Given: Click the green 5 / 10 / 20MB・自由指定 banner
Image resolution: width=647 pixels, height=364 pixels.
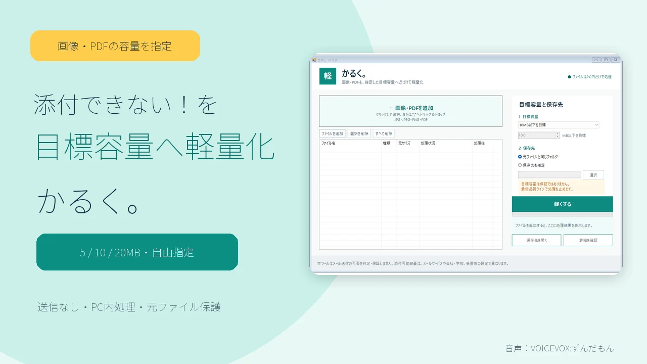Looking at the screenshot, I should click(137, 252).
